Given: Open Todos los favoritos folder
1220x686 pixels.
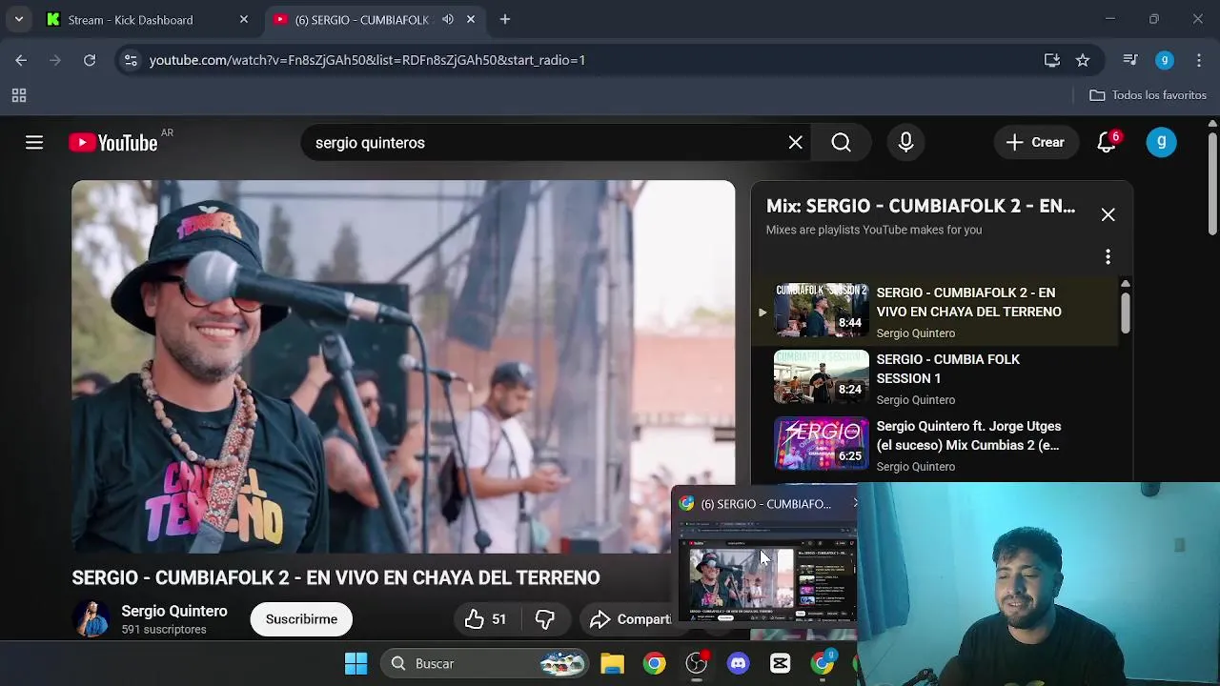Looking at the screenshot, I should point(1149,95).
